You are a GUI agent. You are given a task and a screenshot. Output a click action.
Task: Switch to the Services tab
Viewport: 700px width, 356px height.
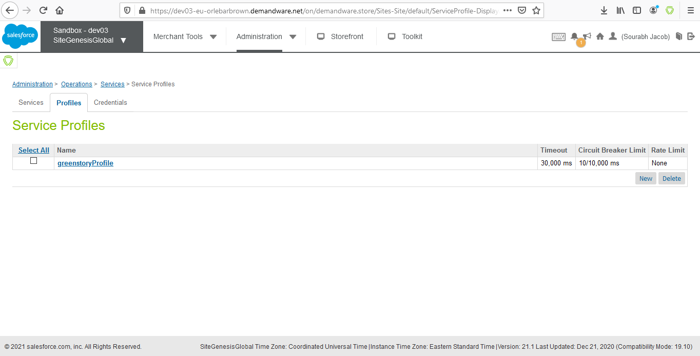(x=31, y=102)
